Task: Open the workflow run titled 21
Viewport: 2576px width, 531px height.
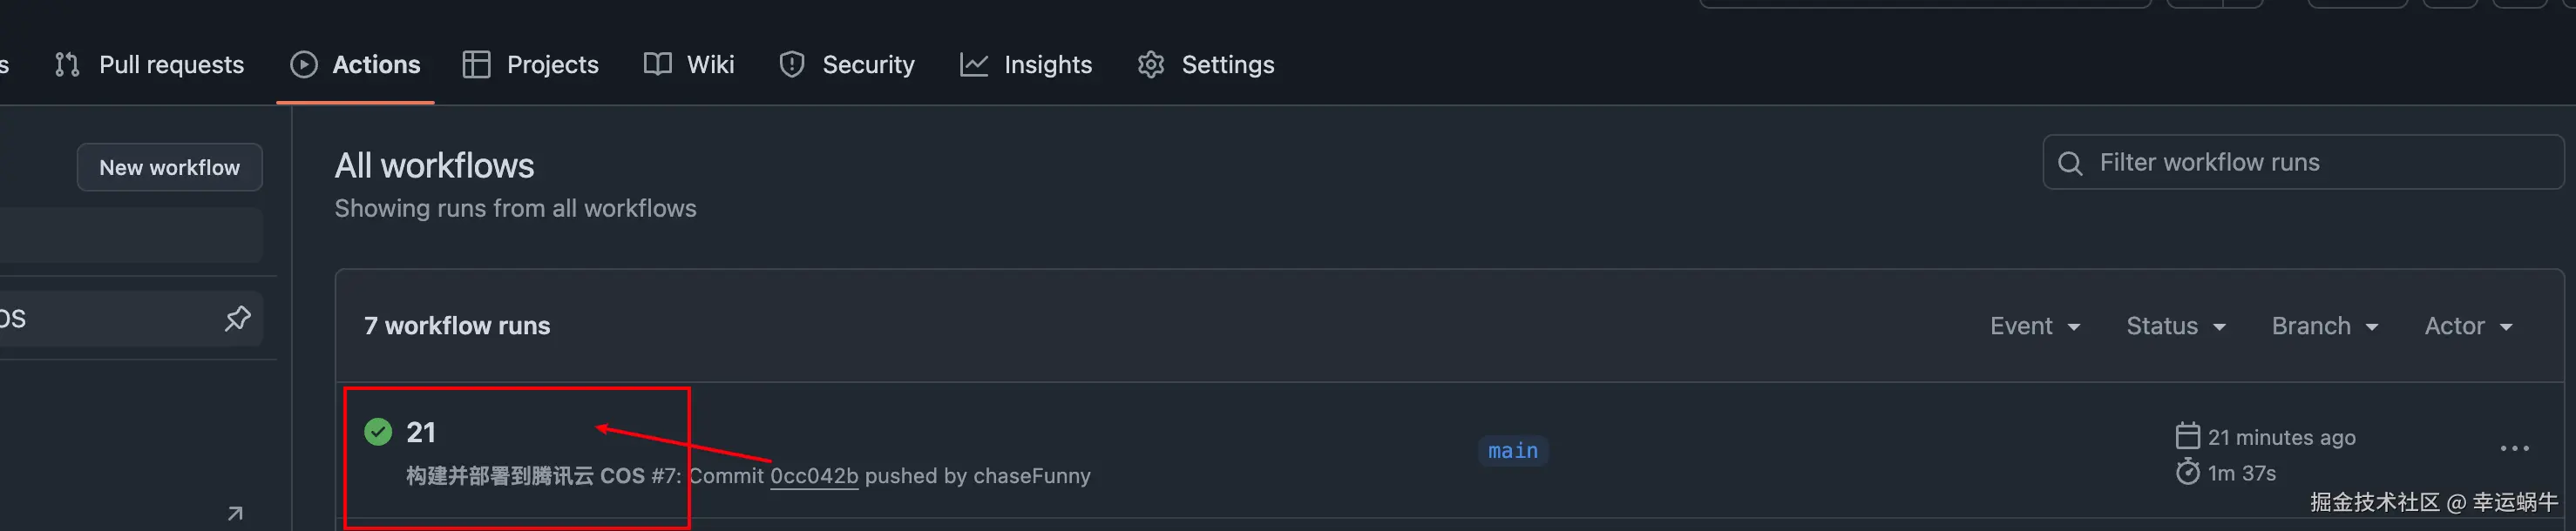Action: point(421,432)
